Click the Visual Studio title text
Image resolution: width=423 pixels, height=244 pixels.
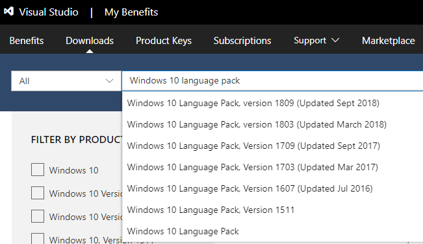click(x=49, y=12)
